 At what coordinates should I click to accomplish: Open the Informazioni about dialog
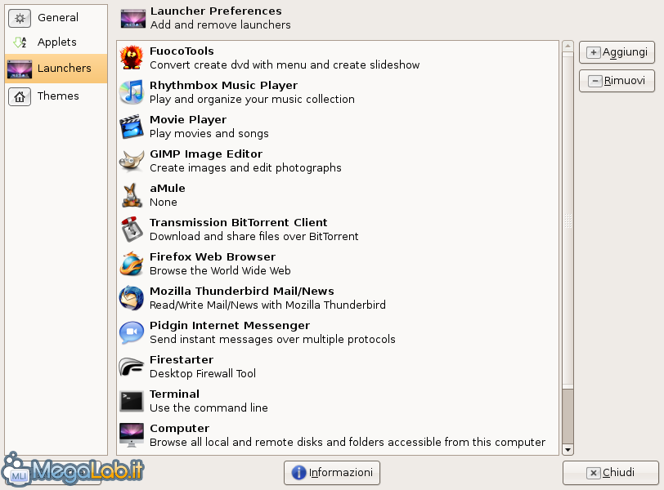332,473
